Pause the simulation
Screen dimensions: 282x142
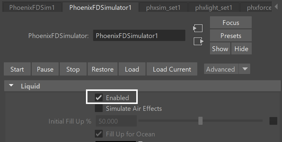(45, 69)
